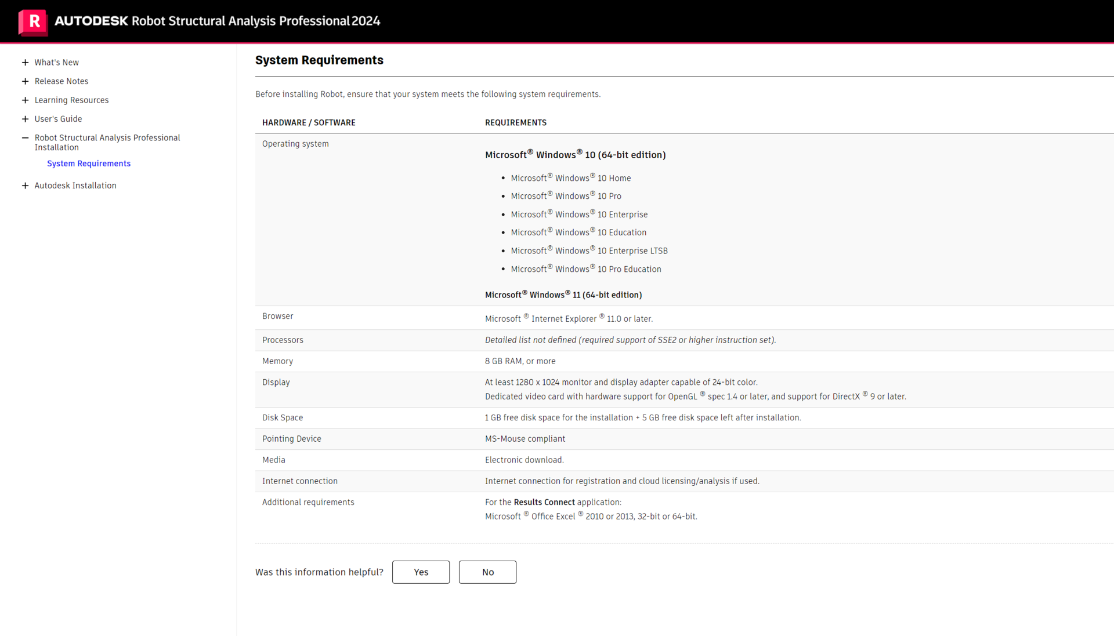Viewport: 1114px width, 636px height.
Task: Click the Windows 10 Pro list item
Action: point(566,196)
